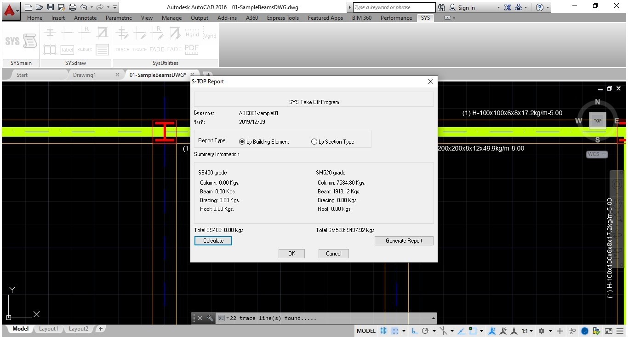Expand the customize quick access toolbar dropdown
The width and height of the screenshot is (628, 337).
coord(114,7)
